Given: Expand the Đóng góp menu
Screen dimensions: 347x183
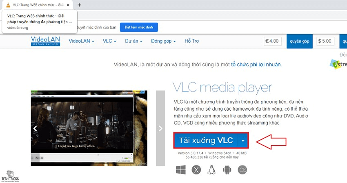Looking at the screenshot, I should [x=163, y=41].
